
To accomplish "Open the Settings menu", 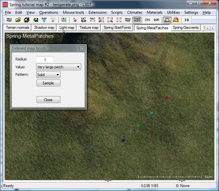I will (x=191, y=12).
